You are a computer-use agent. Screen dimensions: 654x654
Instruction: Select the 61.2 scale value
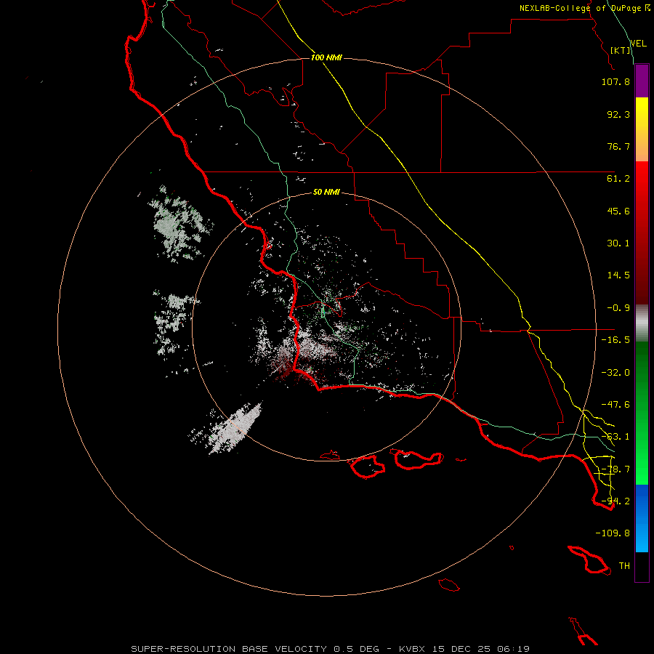pos(618,179)
